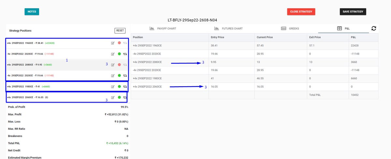
Task: Edit the +4x 1960CE position
Action: pos(113,43)
